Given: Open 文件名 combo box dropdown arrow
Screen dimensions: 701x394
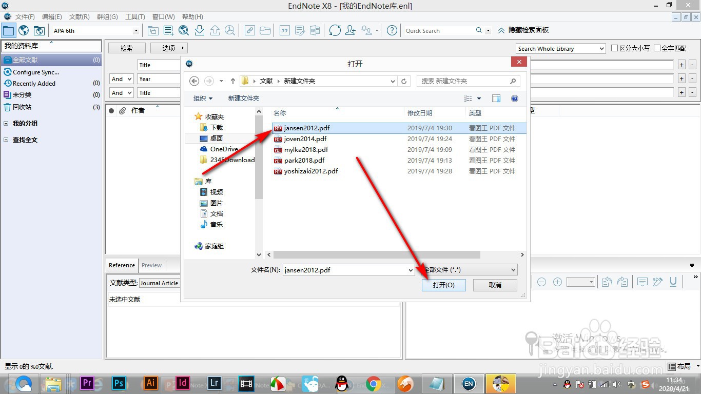Looking at the screenshot, I should 411,270.
